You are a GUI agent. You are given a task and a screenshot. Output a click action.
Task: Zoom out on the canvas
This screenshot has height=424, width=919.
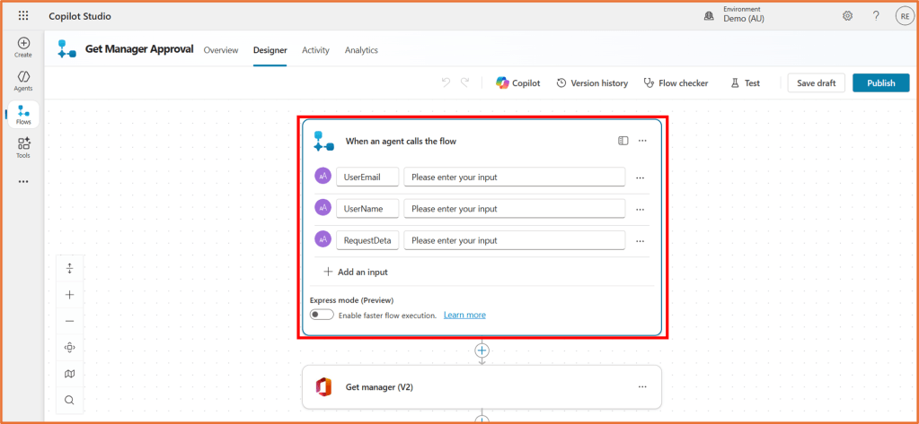click(70, 321)
